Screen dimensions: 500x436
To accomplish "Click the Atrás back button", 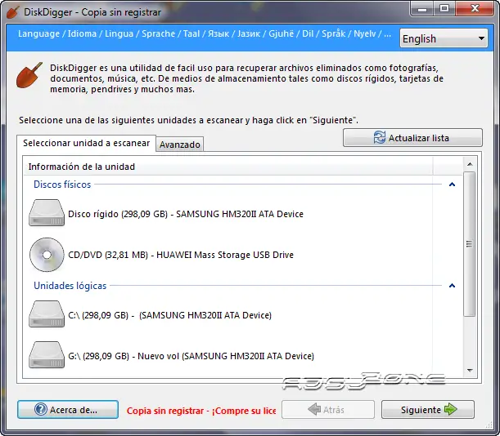I will click(x=328, y=410).
